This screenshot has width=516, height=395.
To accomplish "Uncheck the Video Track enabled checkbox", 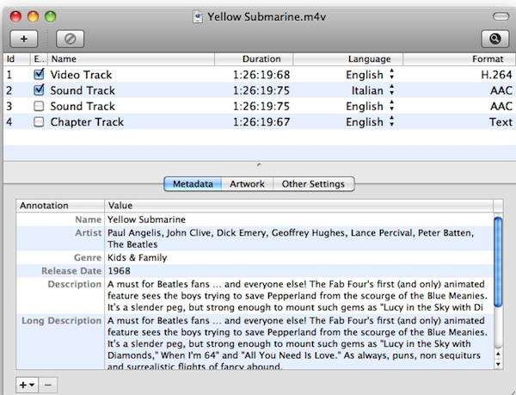I will [39, 75].
